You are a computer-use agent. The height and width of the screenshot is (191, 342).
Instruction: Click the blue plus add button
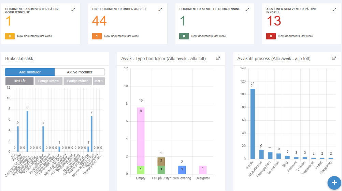334,183
